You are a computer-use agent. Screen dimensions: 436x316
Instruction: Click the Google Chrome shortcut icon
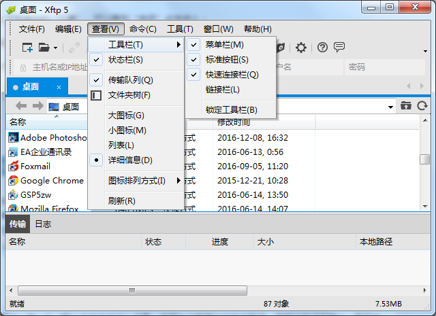(13, 181)
